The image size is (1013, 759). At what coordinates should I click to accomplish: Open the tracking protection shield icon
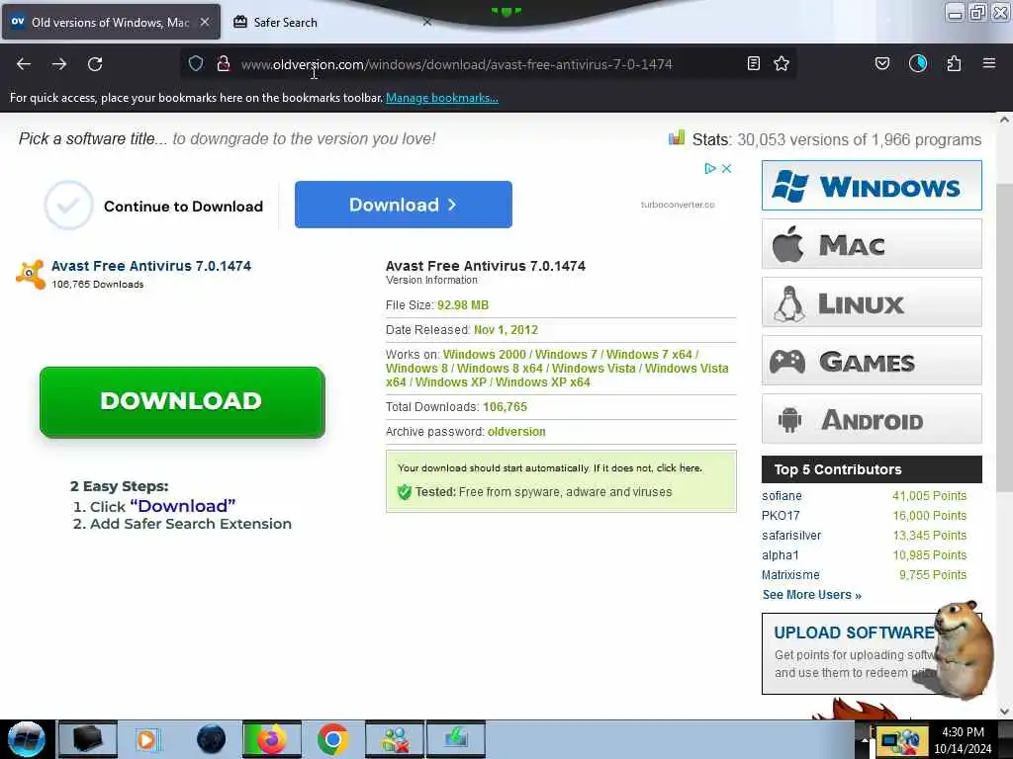pos(196,63)
